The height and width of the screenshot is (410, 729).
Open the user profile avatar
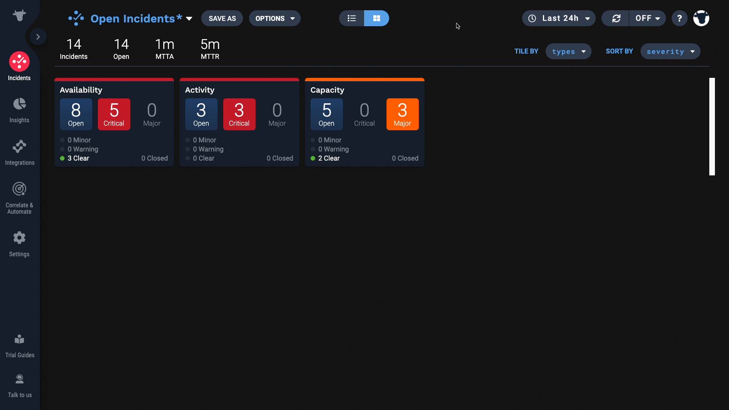point(701,18)
